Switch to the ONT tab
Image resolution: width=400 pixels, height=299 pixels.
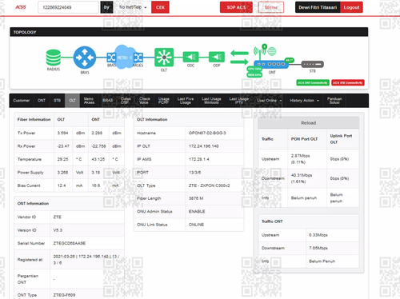coord(42,101)
